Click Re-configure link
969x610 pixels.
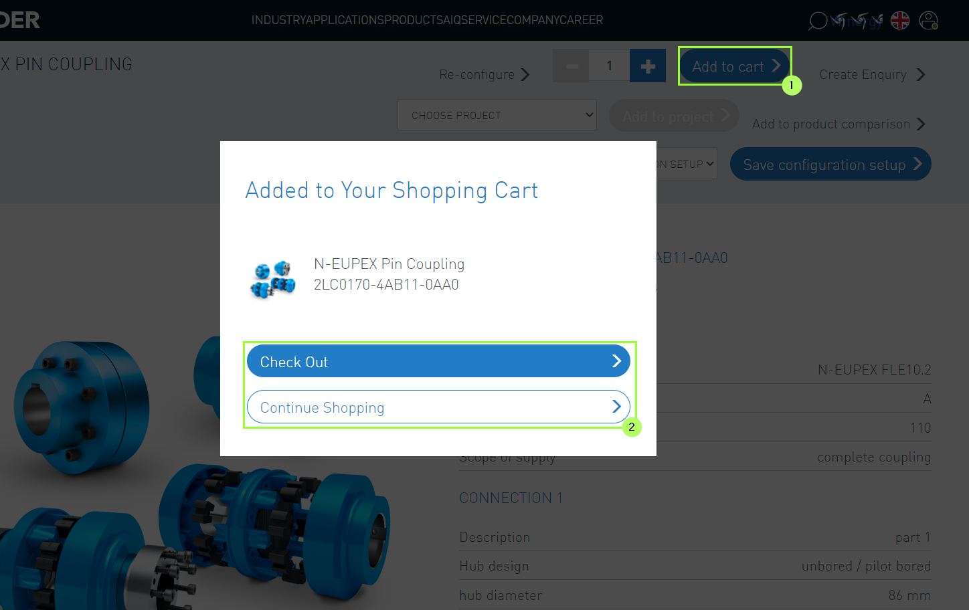484,74
